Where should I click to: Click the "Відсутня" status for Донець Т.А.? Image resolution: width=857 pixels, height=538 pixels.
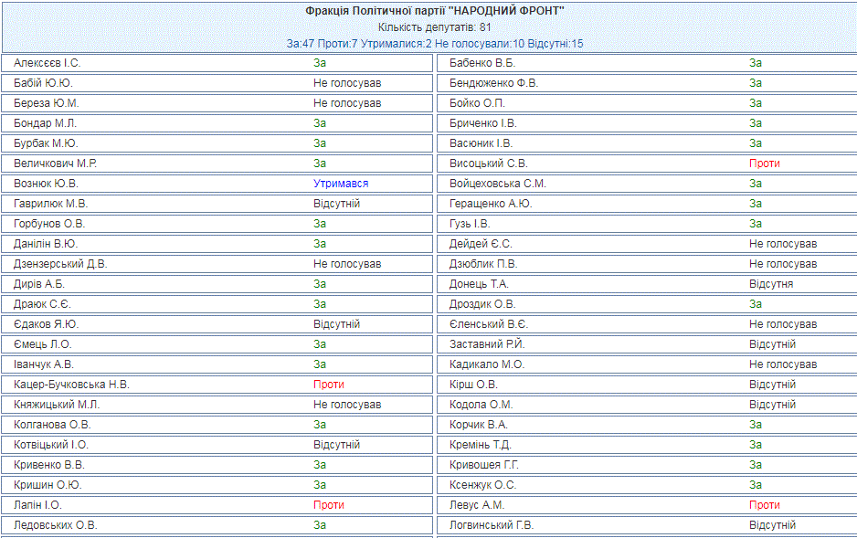tap(771, 284)
